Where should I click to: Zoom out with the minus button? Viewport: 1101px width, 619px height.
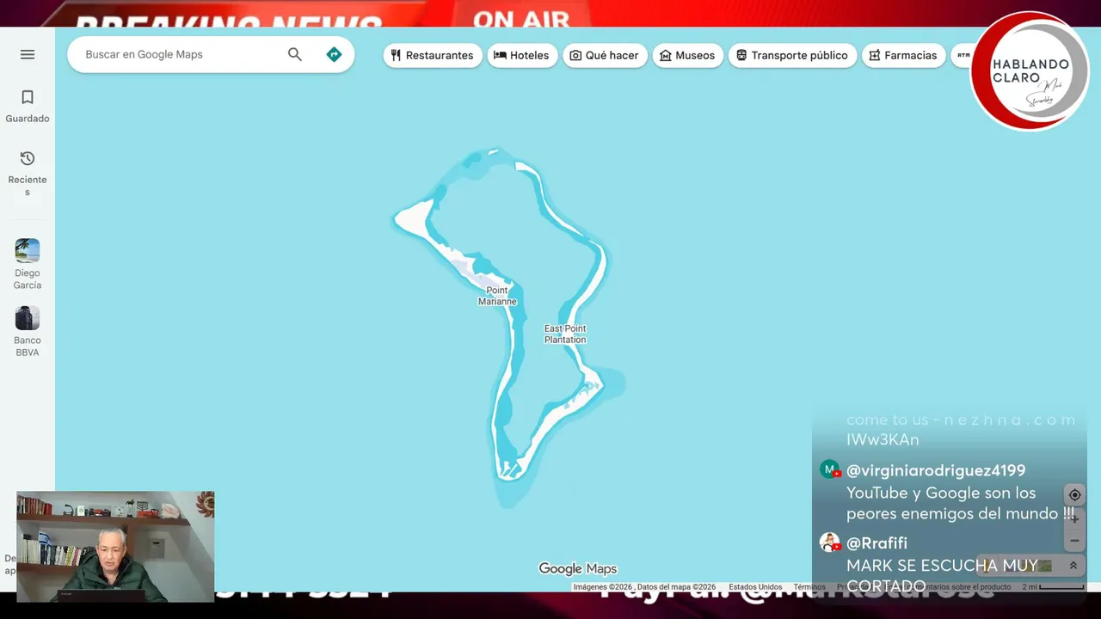(x=1074, y=541)
